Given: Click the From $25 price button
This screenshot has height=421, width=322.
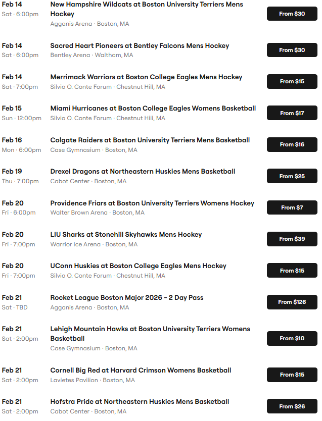Looking at the screenshot, I should (x=292, y=176).
